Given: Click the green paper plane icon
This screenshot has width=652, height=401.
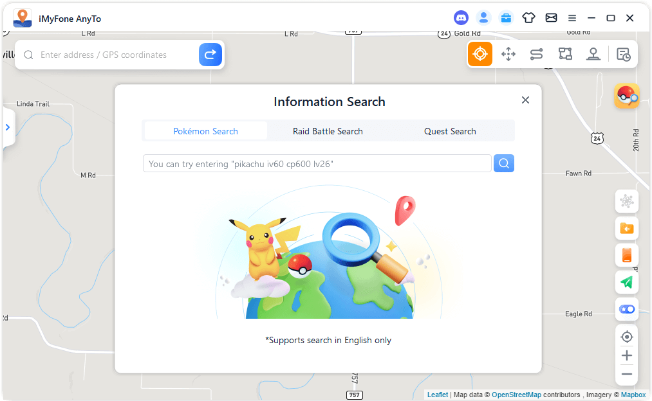Looking at the screenshot, I should click(x=627, y=282).
